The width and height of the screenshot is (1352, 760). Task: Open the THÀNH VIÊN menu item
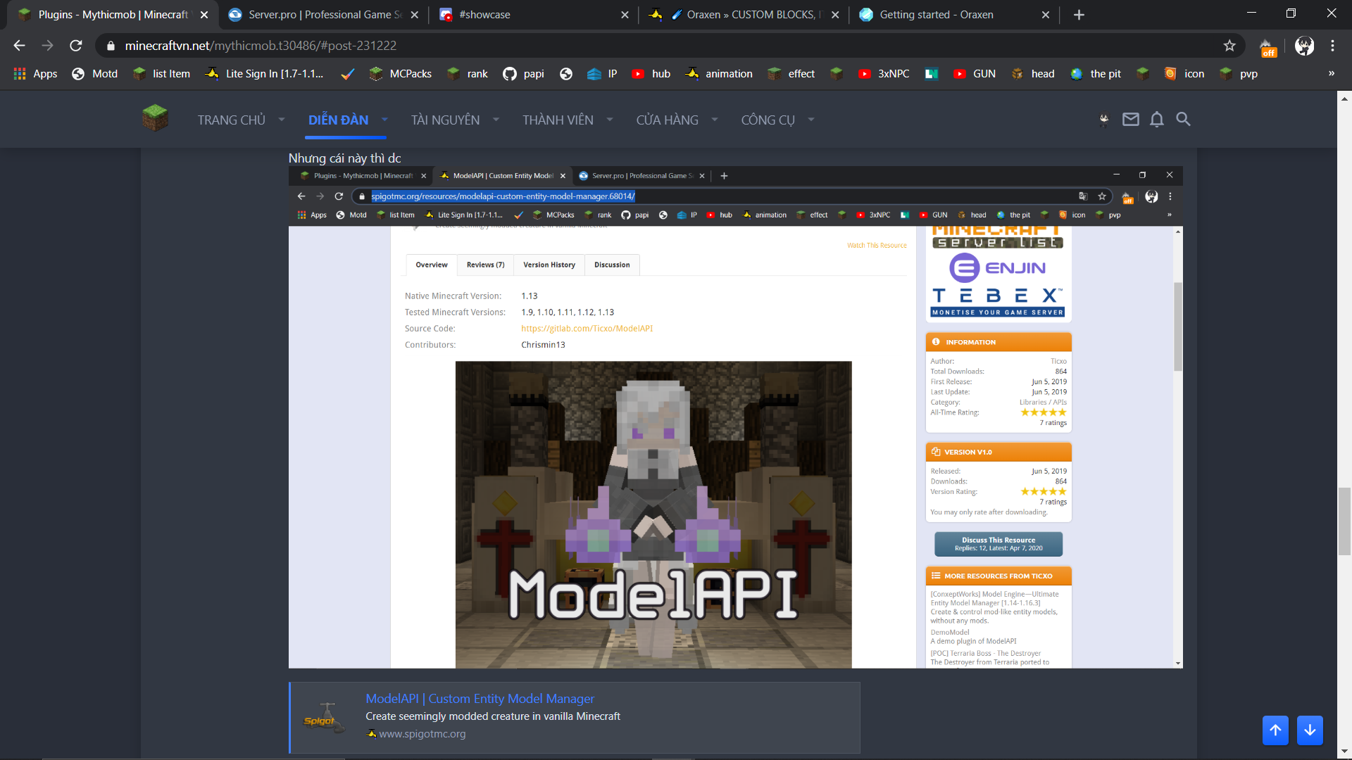tap(558, 120)
